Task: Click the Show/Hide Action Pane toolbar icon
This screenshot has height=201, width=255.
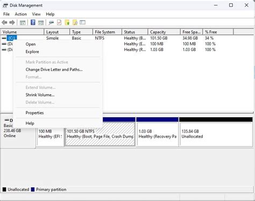Action: (x=41, y=23)
